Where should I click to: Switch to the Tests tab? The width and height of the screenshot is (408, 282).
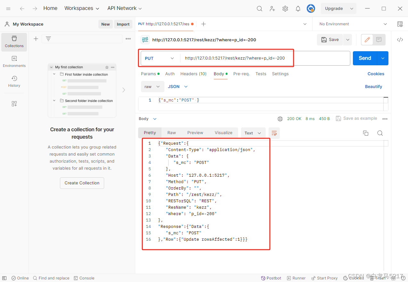pyautogui.click(x=261, y=74)
